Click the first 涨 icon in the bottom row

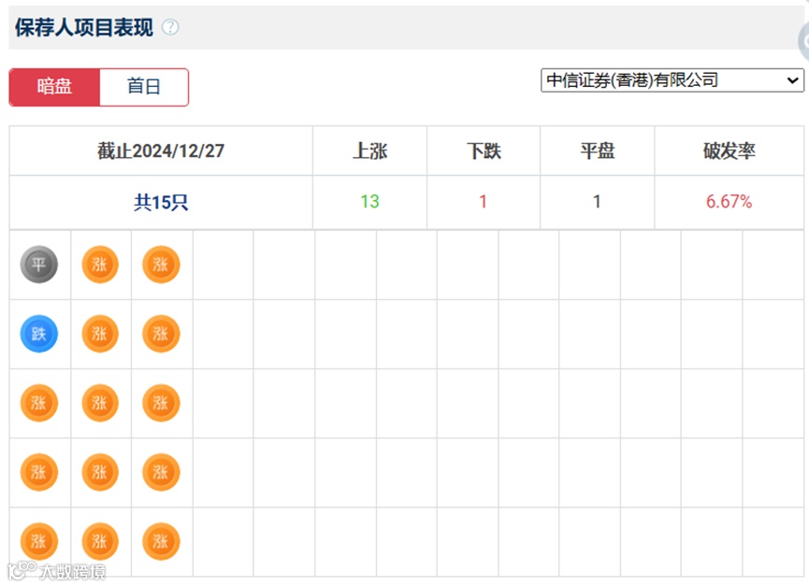[38, 541]
